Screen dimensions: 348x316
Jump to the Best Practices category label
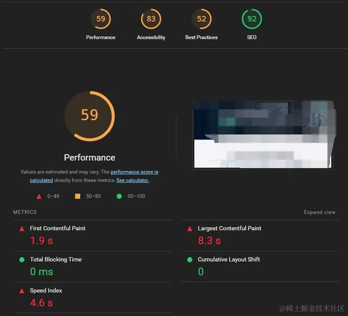(x=201, y=37)
